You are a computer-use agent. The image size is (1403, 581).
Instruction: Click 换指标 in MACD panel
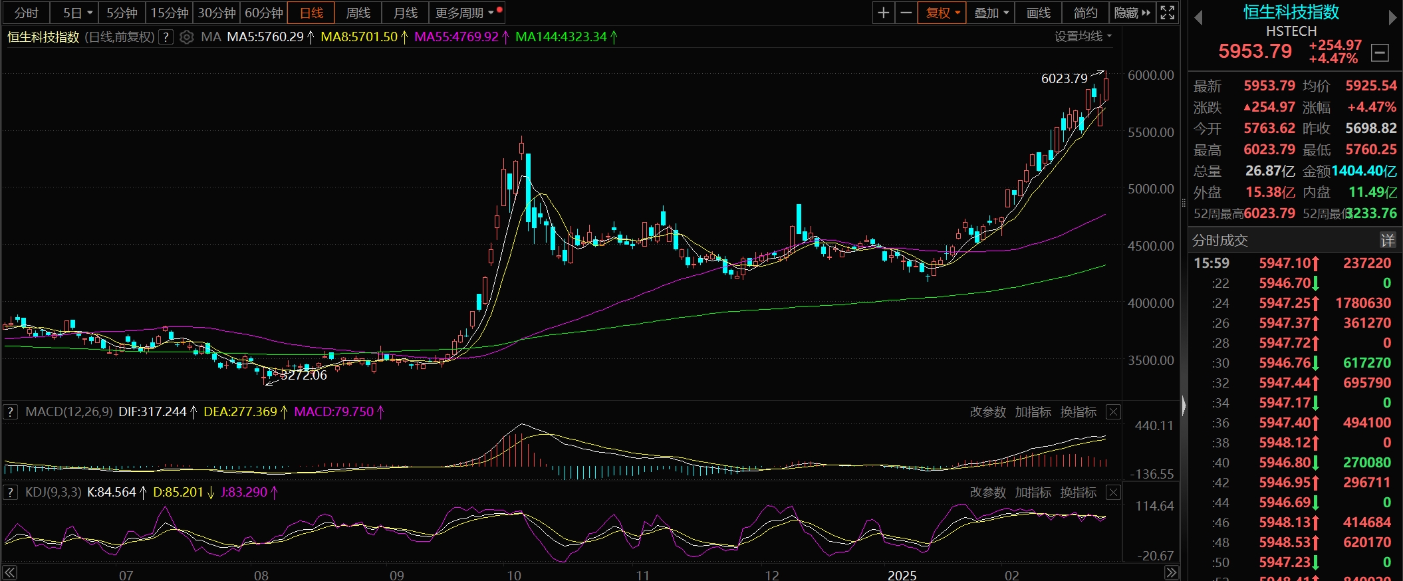(1078, 412)
